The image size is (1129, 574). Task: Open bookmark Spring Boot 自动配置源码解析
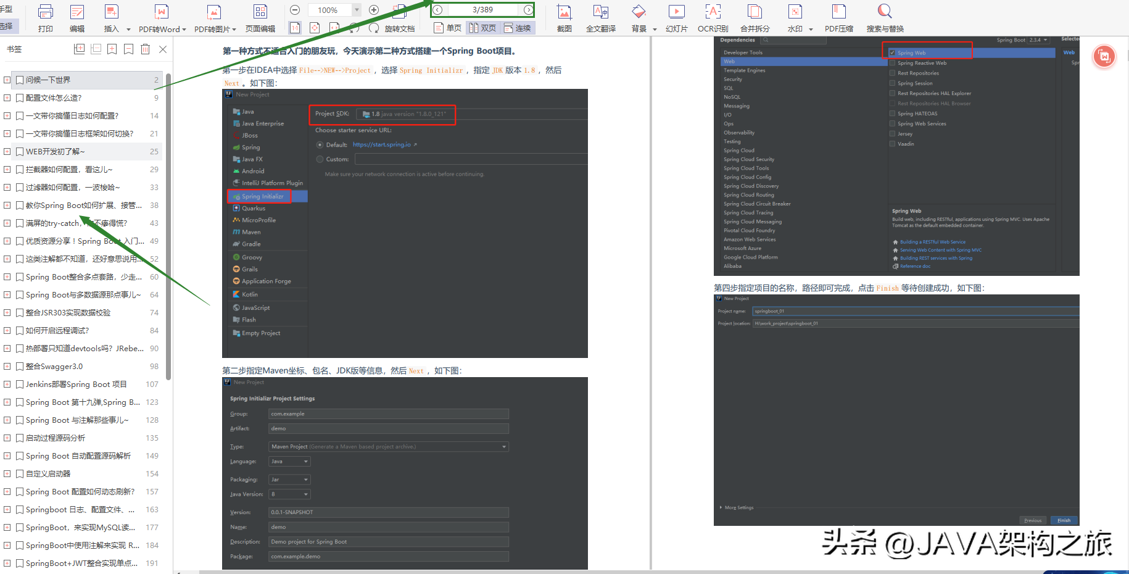(78, 455)
